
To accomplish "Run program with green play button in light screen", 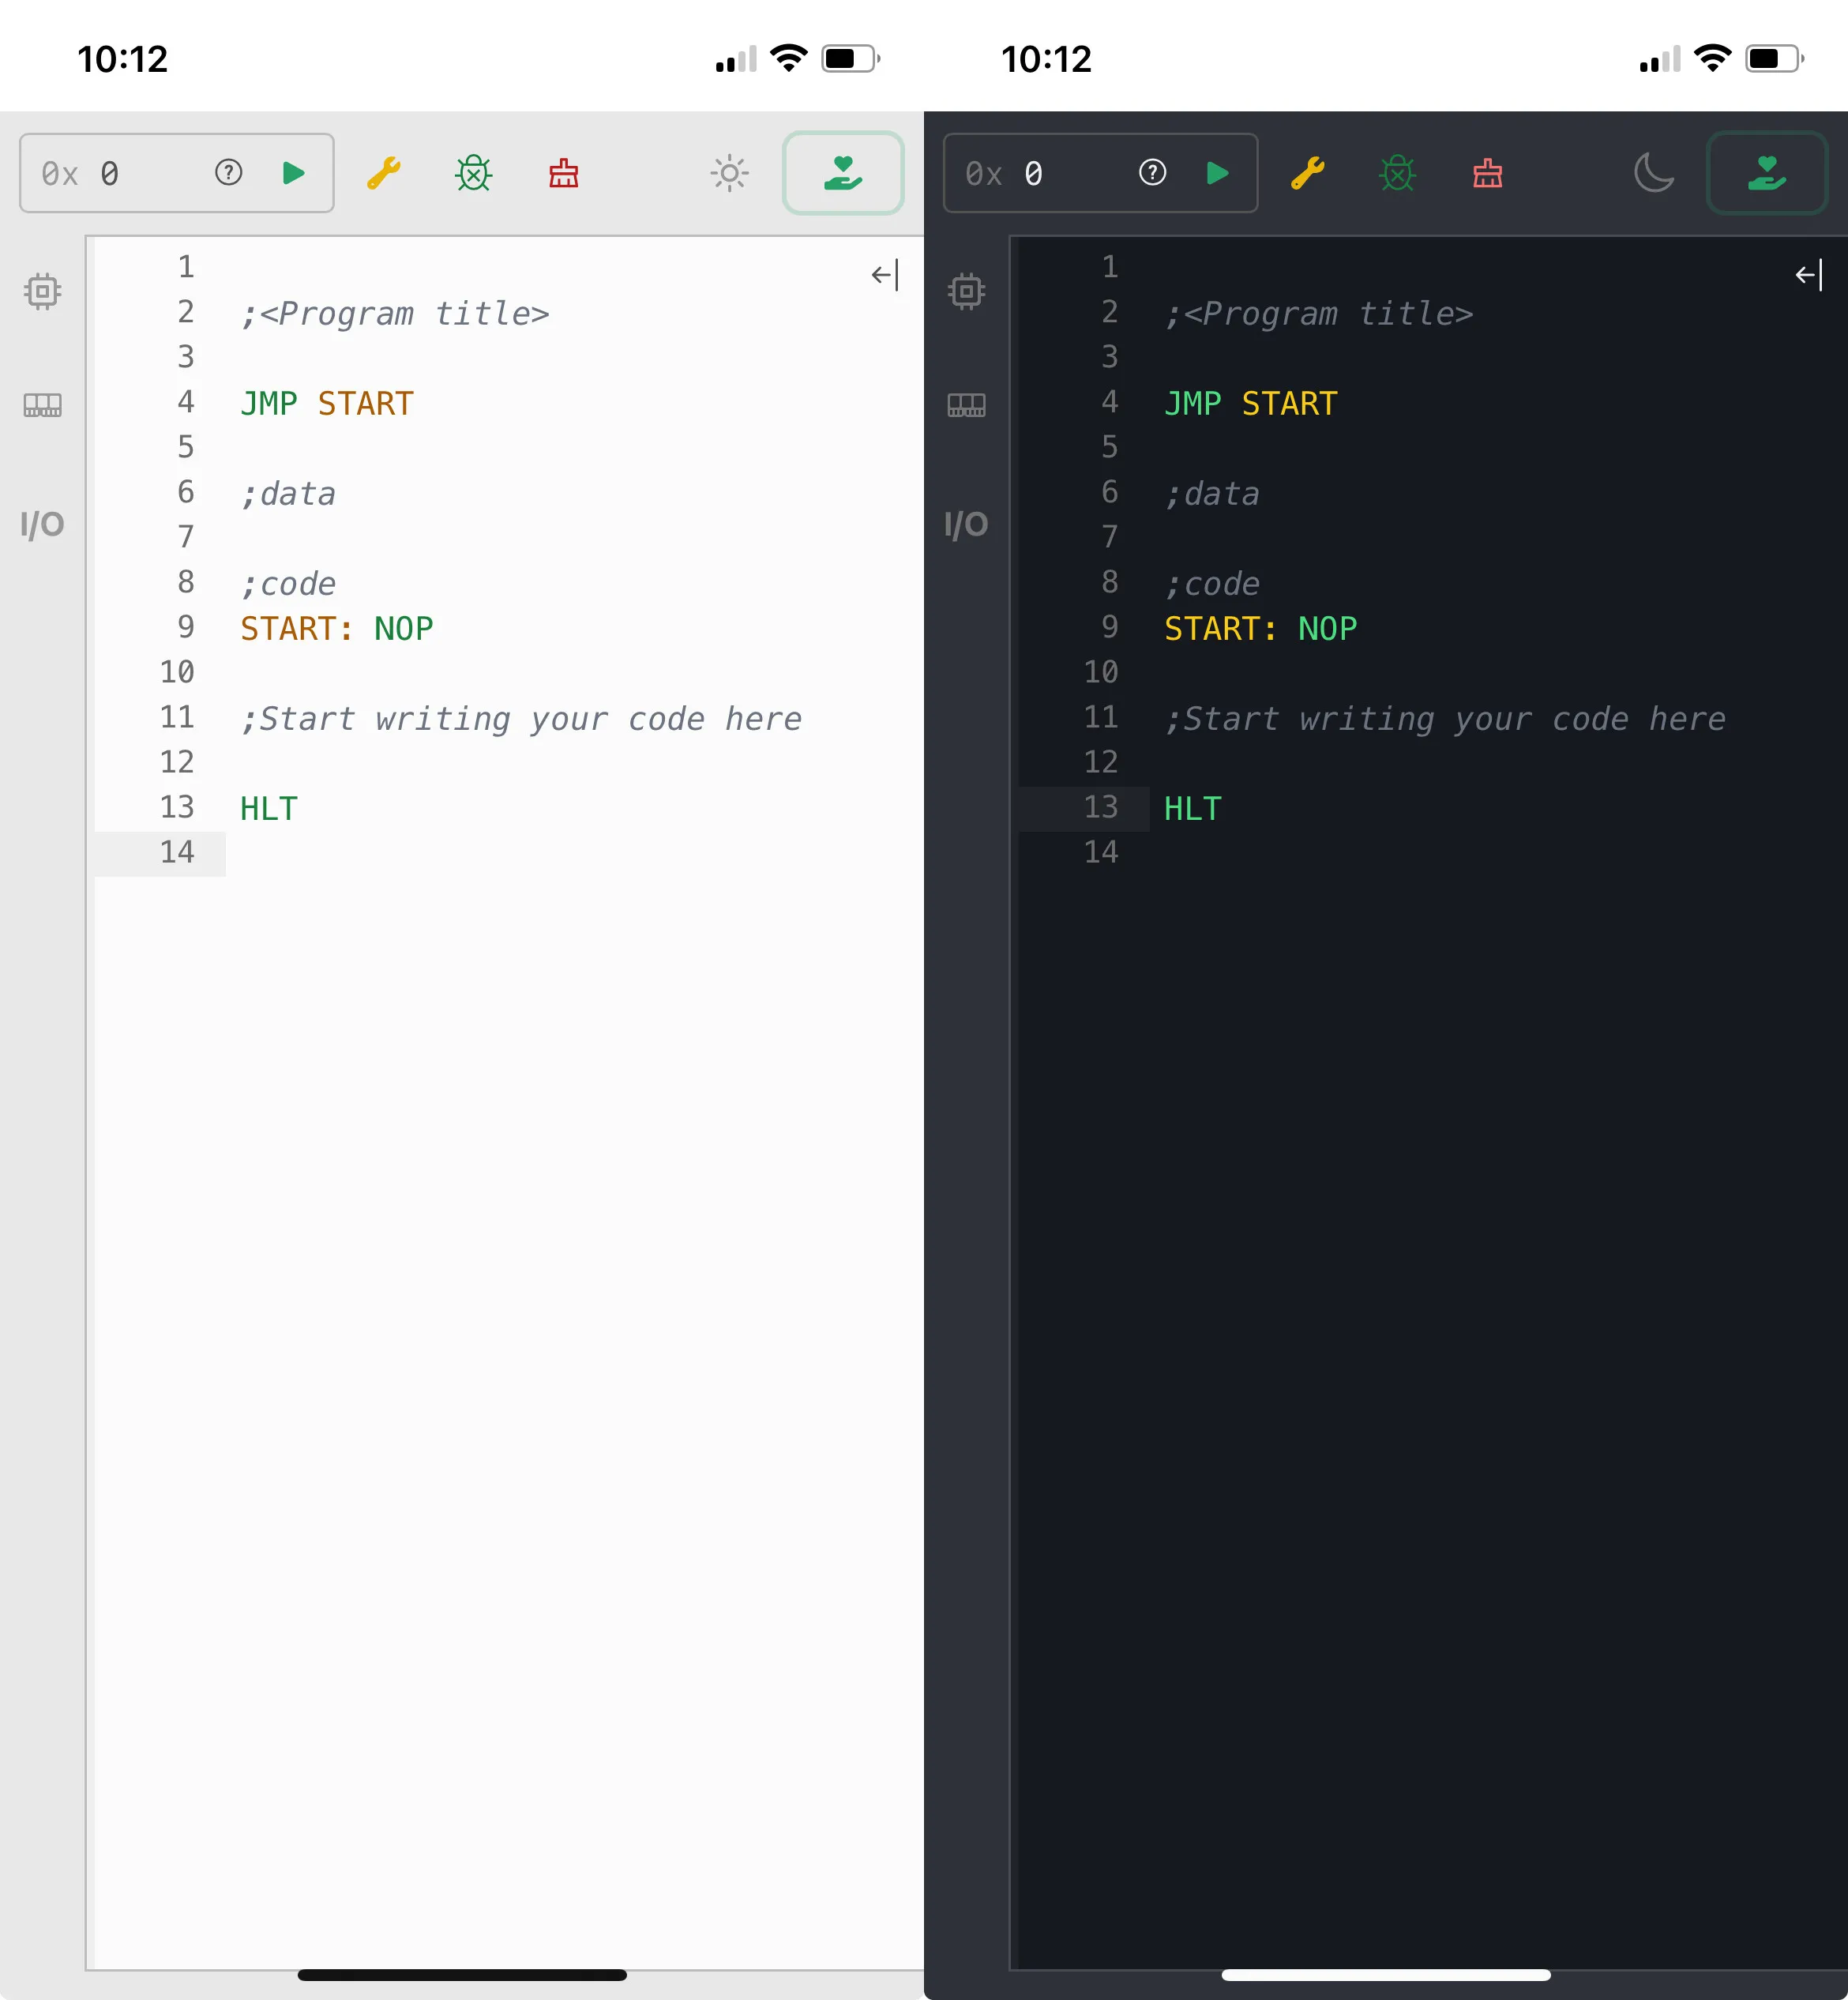I will (x=293, y=173).
